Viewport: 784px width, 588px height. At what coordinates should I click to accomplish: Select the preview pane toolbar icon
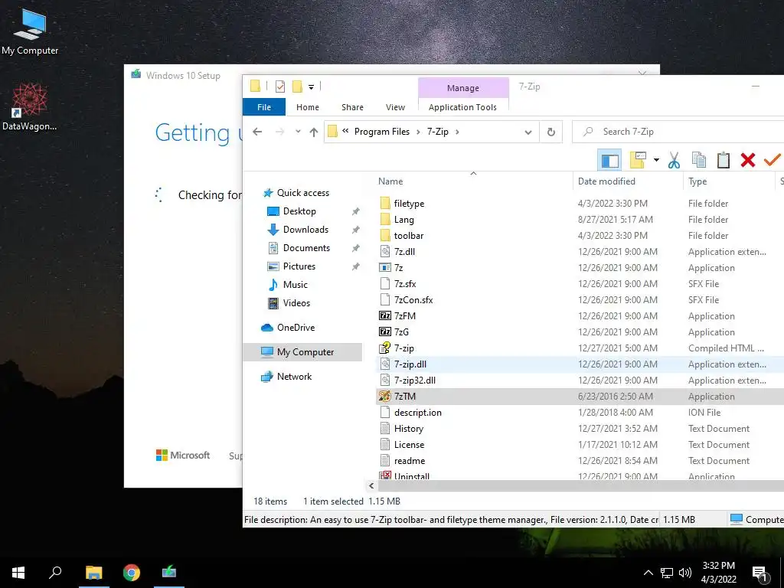point(609,161)
